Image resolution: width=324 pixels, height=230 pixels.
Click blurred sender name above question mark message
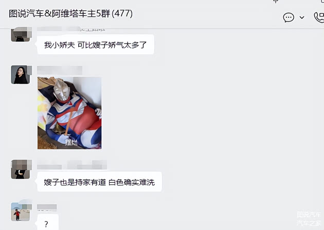47,207
